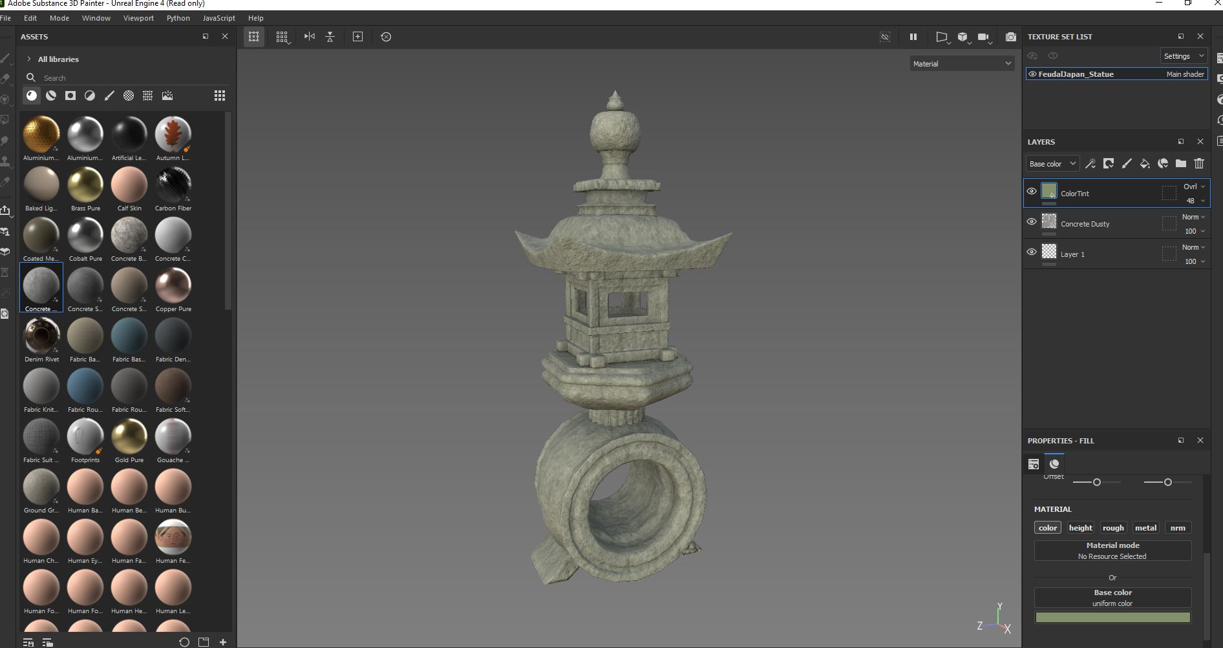Screen dimensions: 1223x648
Task: Click the add folder icon in Layers panel
Action: click(x=1181, y=164)
